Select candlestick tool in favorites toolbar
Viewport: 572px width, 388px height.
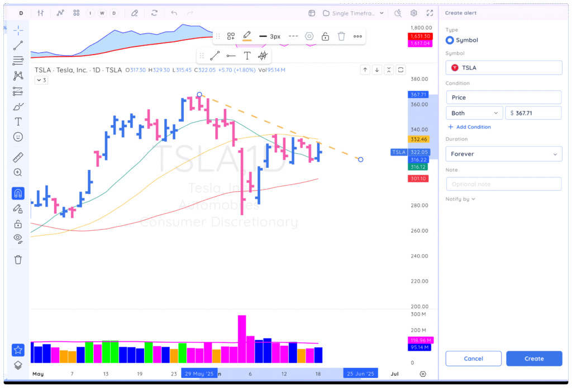point(263,56)
